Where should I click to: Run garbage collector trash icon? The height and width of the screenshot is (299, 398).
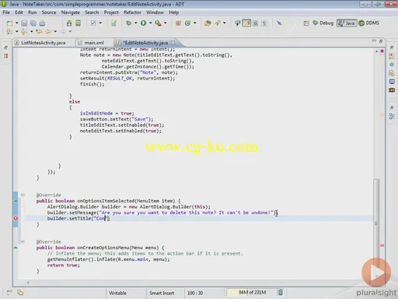click(x=281, y=293)
